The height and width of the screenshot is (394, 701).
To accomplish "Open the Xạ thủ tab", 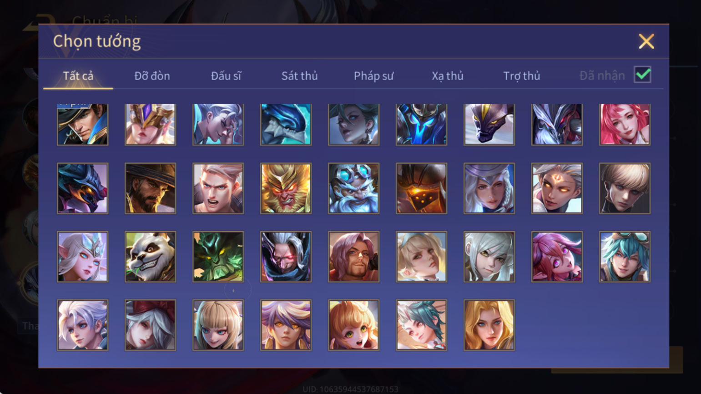I will (447, 76).
